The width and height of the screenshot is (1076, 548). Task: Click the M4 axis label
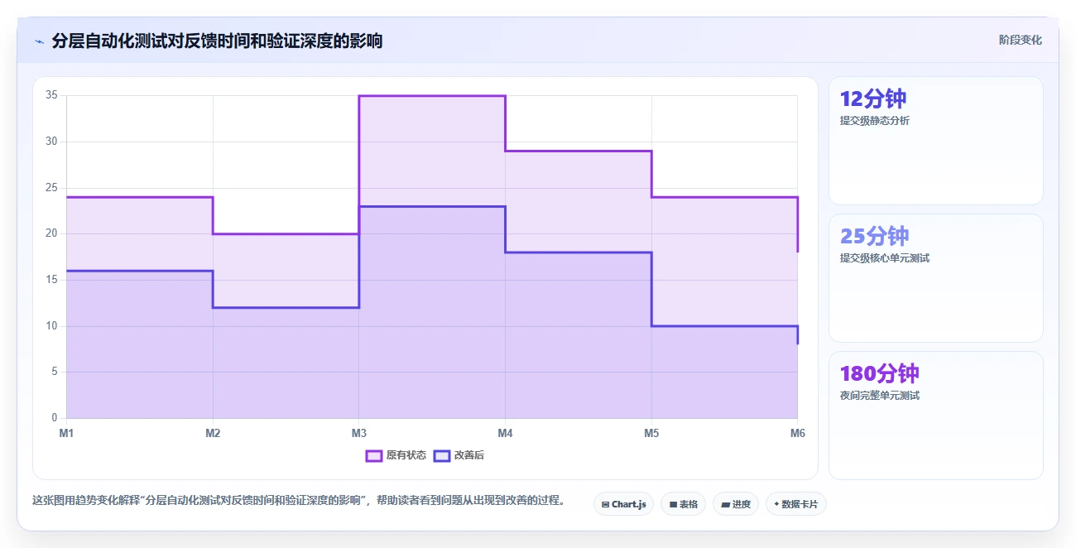pyautogui.click(x=505, y=433)
